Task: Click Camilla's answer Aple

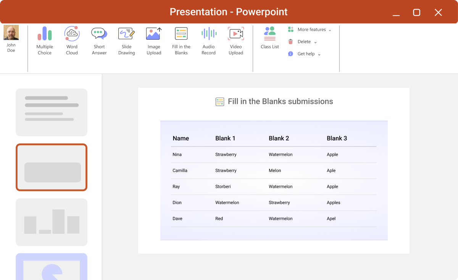Action: 331,171
